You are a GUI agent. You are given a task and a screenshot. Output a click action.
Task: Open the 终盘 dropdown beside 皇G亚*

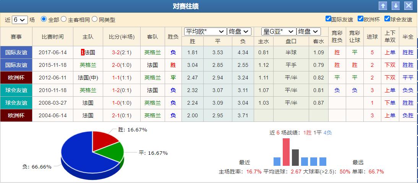[x=309, y=32]
